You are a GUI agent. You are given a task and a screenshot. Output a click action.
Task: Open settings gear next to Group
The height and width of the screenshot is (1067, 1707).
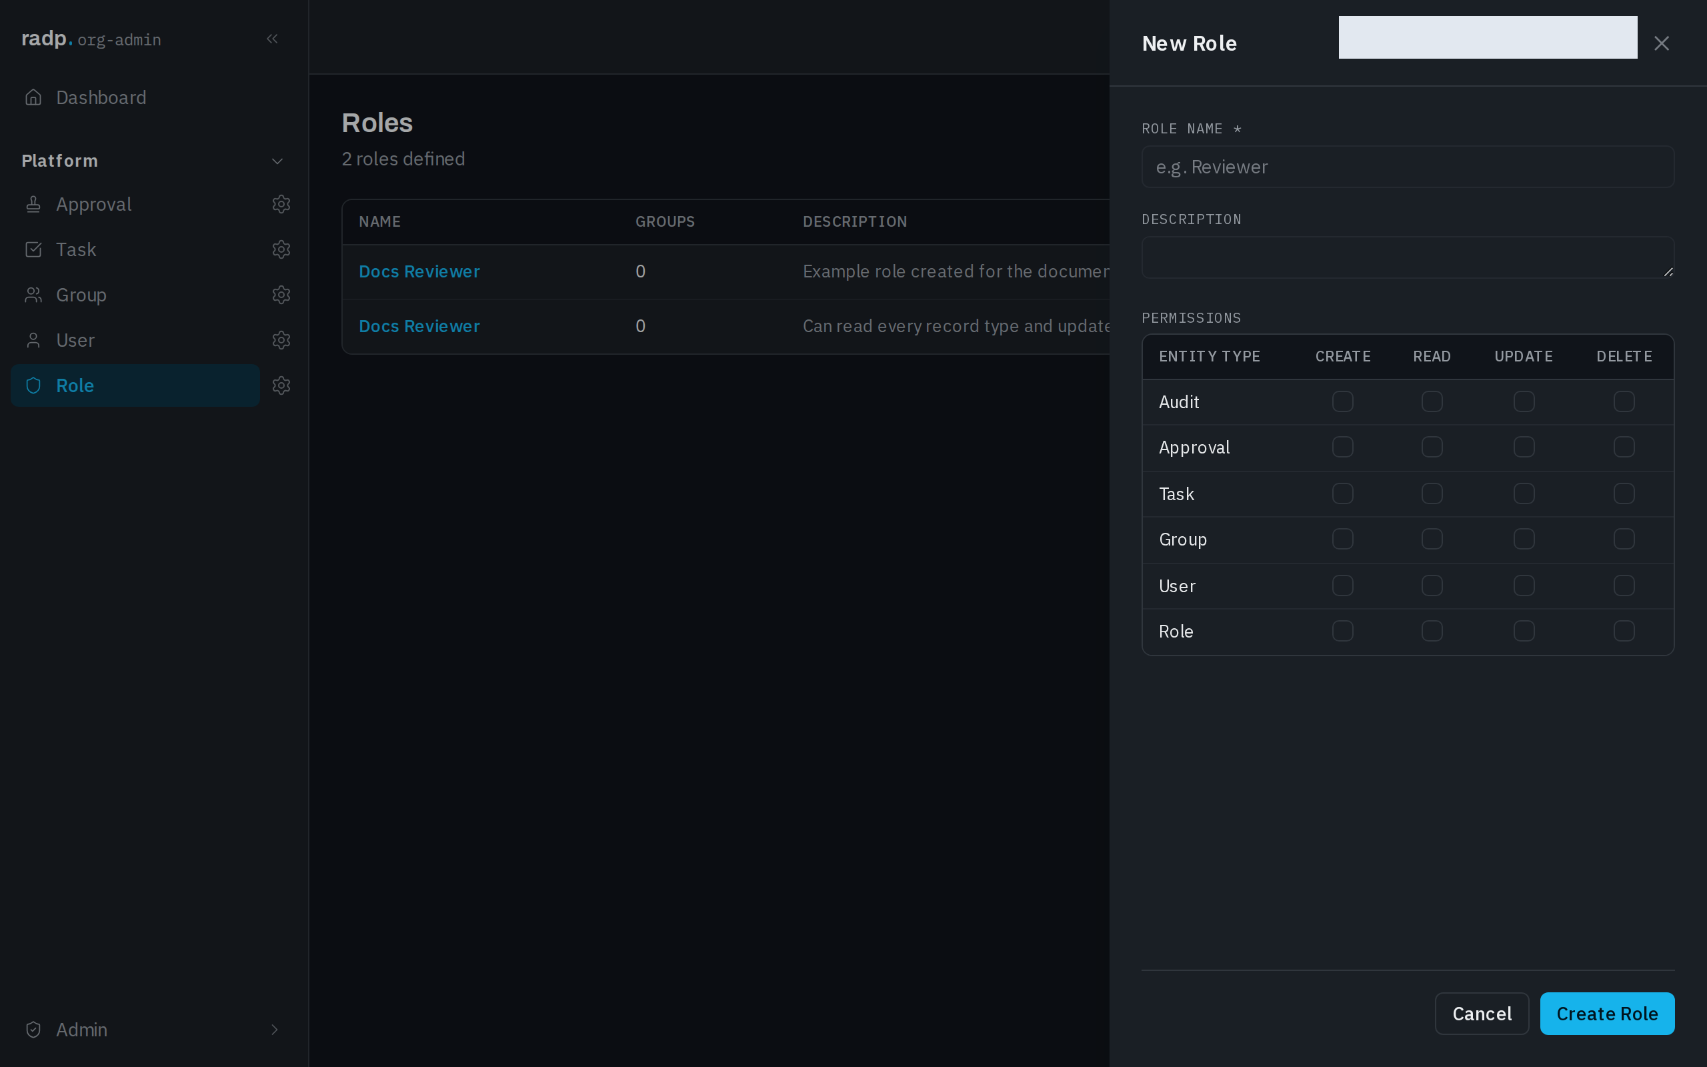click(x=281, y=295)
